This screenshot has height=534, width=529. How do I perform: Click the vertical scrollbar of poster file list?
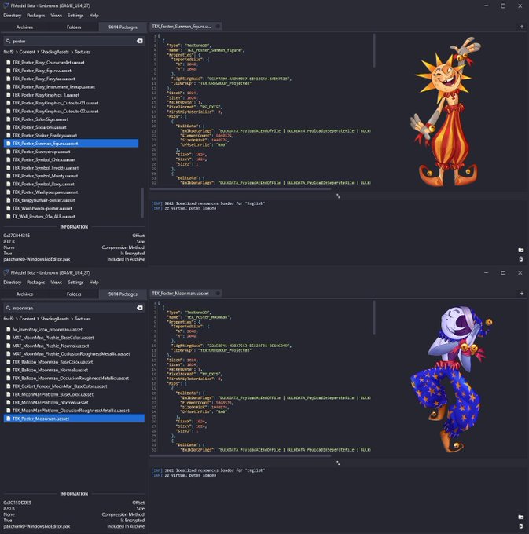pos(142,203)
